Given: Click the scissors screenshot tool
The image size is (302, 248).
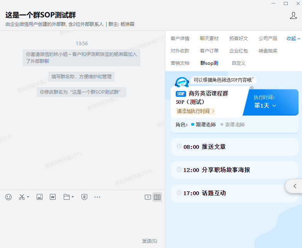Looking at the screenshot, I should point(22,197).
